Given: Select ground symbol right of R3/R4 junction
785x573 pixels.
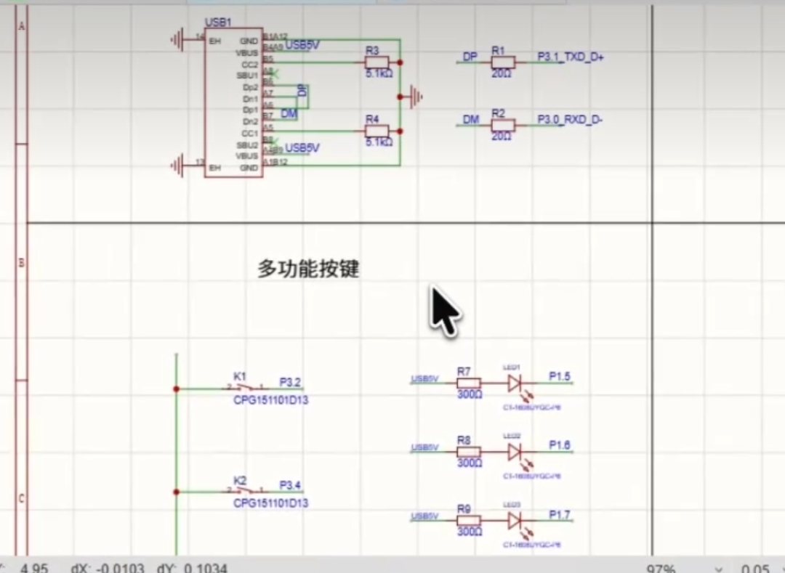Looking at the screenshot, I should [416, 97].
